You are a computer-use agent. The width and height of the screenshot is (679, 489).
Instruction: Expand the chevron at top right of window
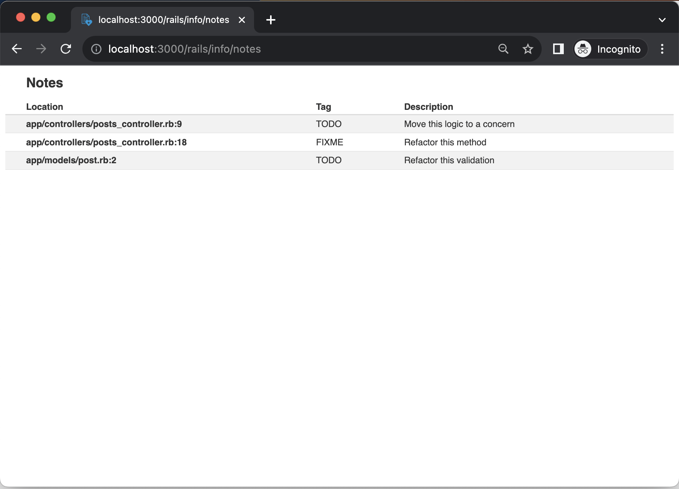tap(662, 20)
